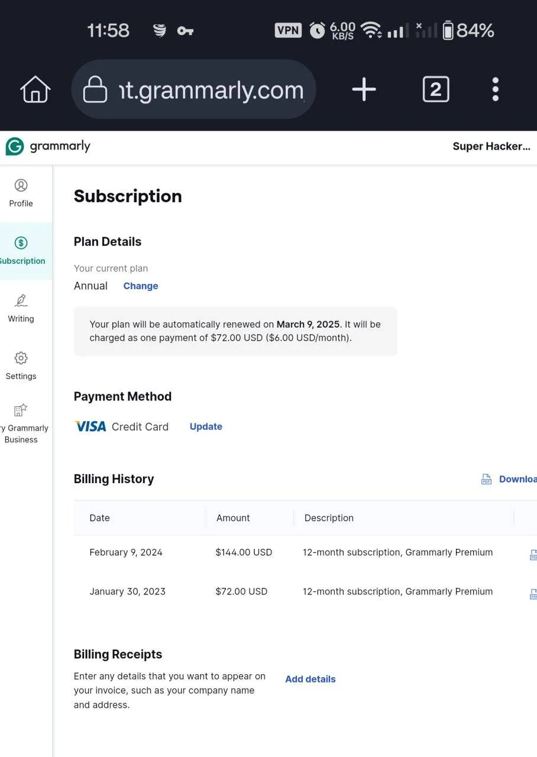The height and width of the screenshot is (757, 537).
Task: Download PDF receipt for January 30, 2023
Action: point(533,594)
